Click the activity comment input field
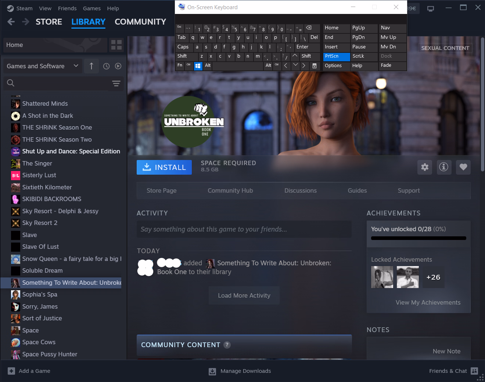Image resolution: width=485 pixels, height=382 pixels. [x=244, y=229]
